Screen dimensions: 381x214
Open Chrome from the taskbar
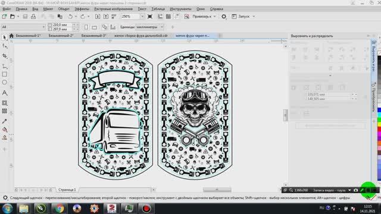click(59, 209)
